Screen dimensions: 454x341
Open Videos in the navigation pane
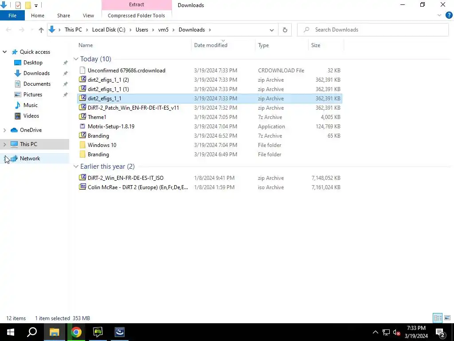(x=31, y=116)
